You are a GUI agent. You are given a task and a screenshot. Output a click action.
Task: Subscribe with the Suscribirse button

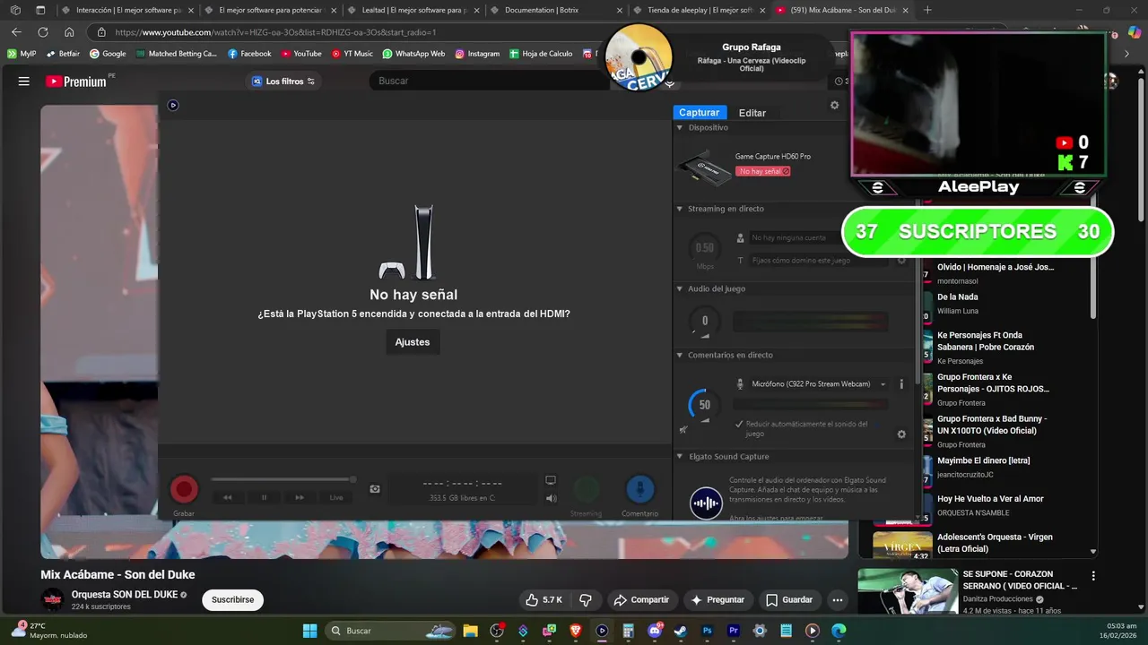(232, 599)
